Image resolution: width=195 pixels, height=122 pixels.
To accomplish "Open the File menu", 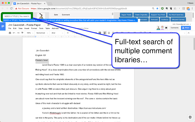I will tap(10, 28).
